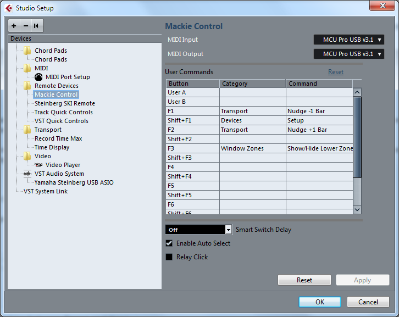Click the Video Player camera icon
Image resolution: width=399 pixels, height=317 pixels.
coord(38,165)
